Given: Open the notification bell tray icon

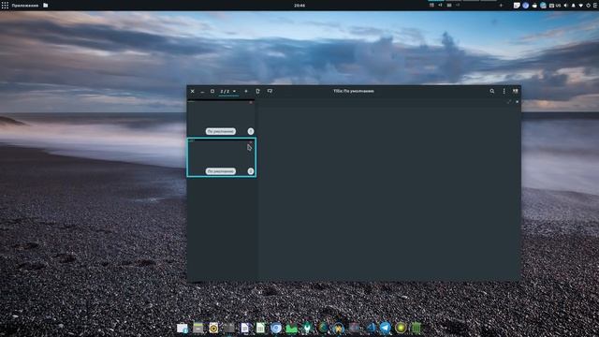Looking at the screenshot, I should [x=573, y=6].
